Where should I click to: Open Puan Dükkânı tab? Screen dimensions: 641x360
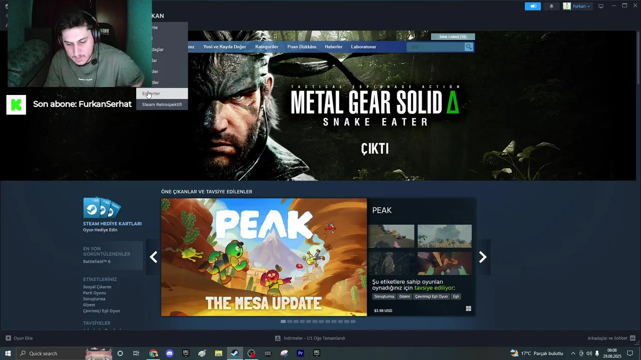[x=301, y=46]
